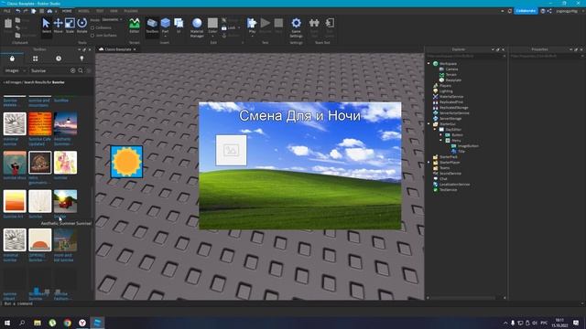Select SoundService in Explorer

(450, 174)
